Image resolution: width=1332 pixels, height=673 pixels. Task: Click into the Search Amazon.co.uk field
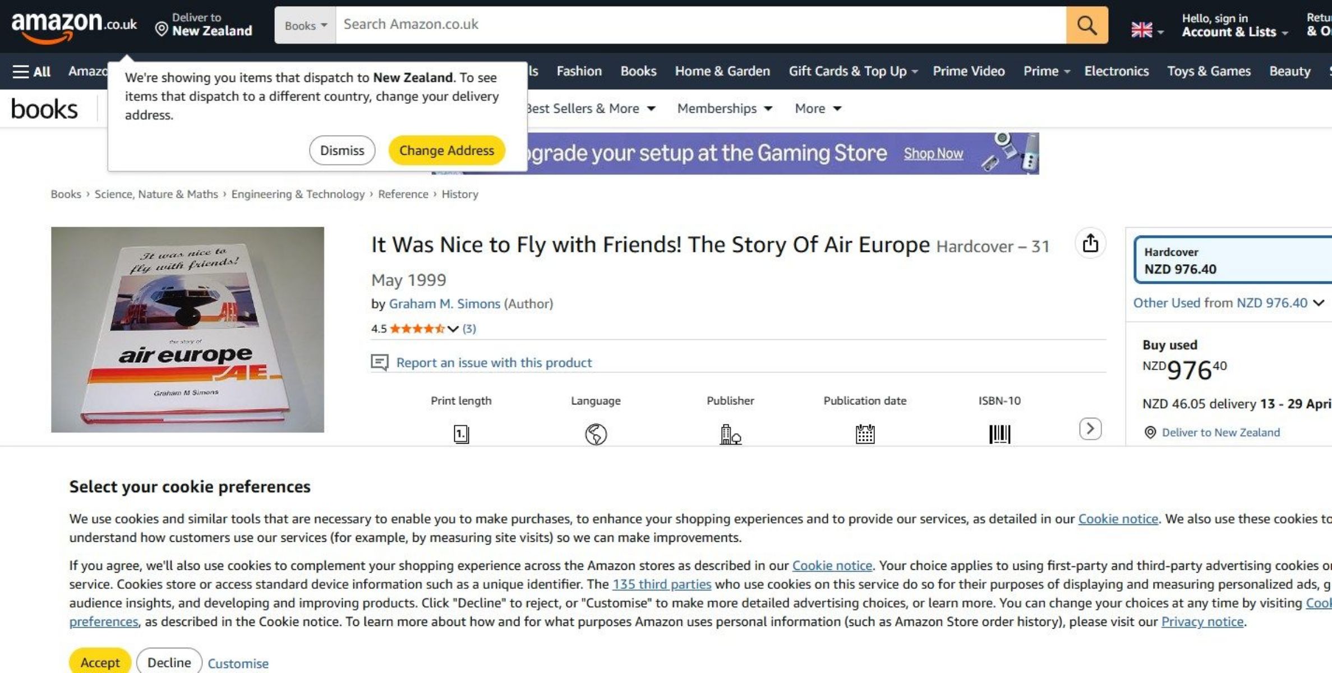click(700, 25)
